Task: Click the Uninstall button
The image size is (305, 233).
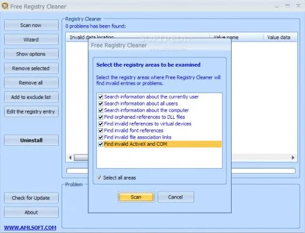Action: pos(31,140)
